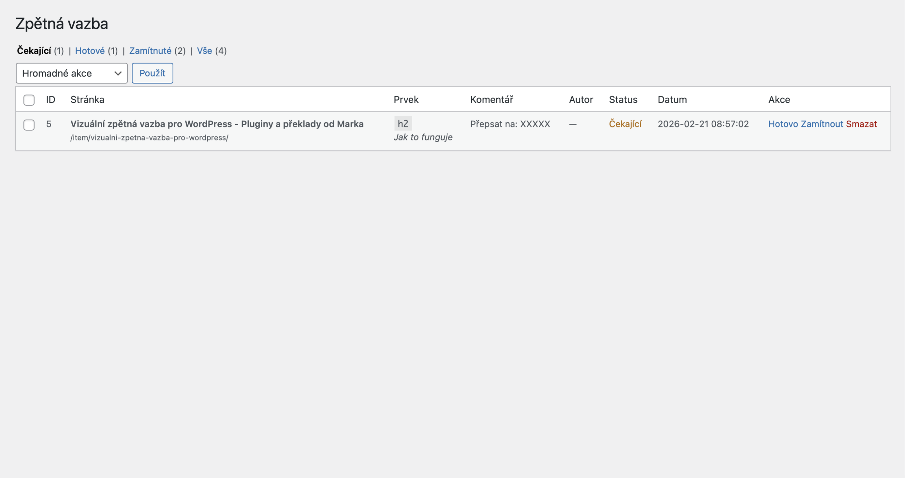Viewport: 905px width, 478px height.
Task: Switch to the Hotové filter
Action: [x=90, y=51]
